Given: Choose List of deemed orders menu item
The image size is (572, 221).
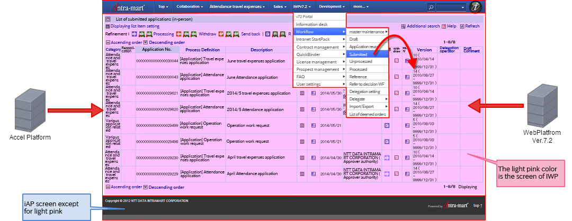Looking at the screenshot, I should tap(368, 114).
